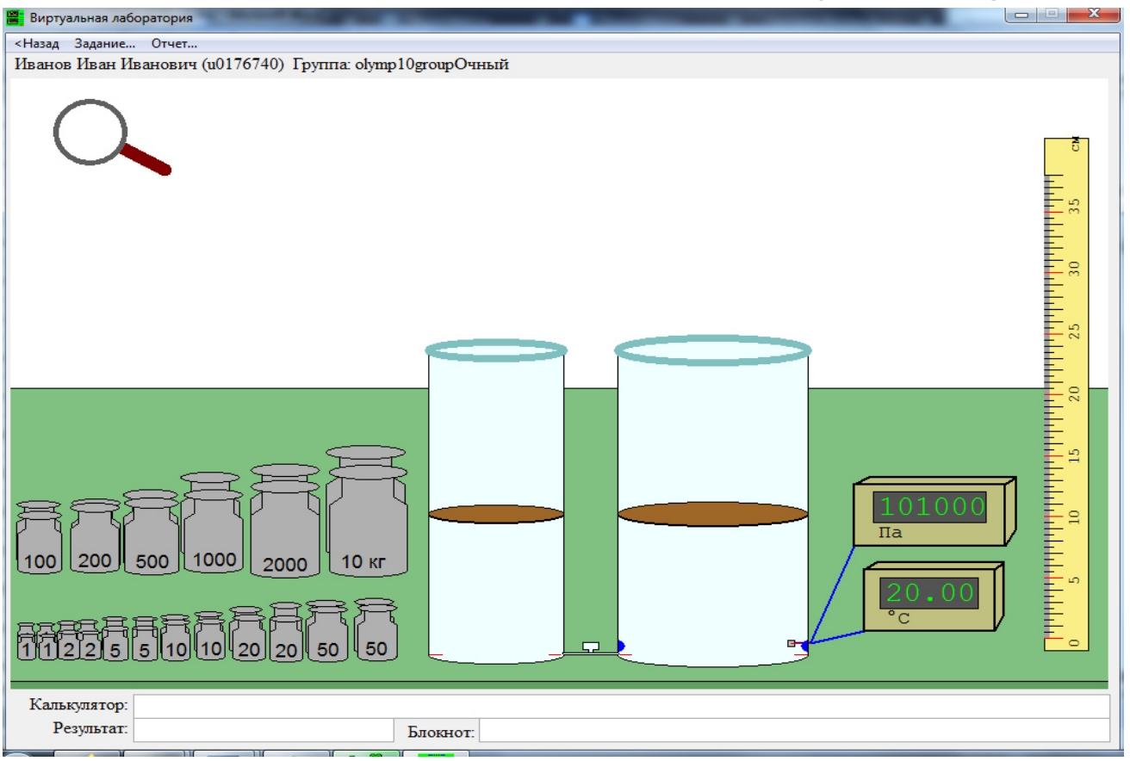Select the left 20 weight
Image resolution: width=1130 pixels, height=761 pixels.
[248, 634]
